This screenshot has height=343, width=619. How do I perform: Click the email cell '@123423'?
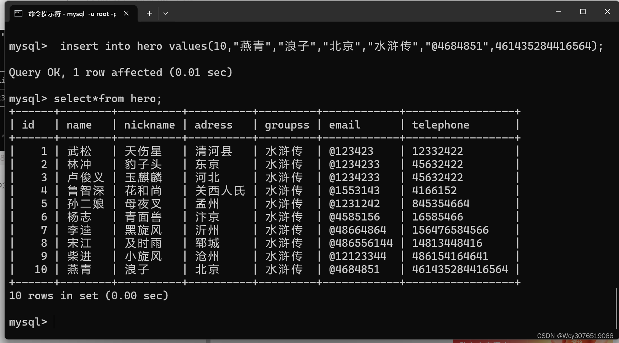351,151
